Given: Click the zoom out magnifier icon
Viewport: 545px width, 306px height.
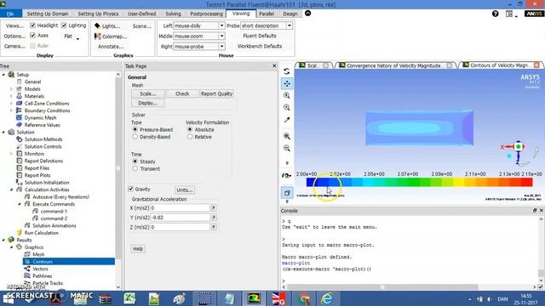Looking at the screenshot, I should pyautogui.click(x=287, y=148).
